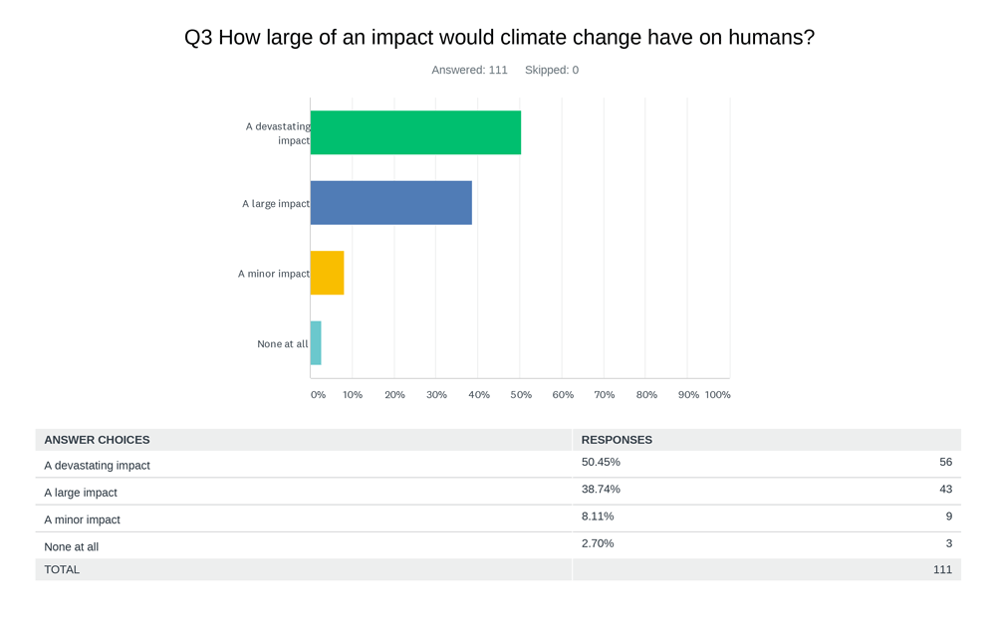The height and width of the screenshot is (617, 996).
Task: Click the ANSWER CHOICES column header
Action: coord(97,440)
